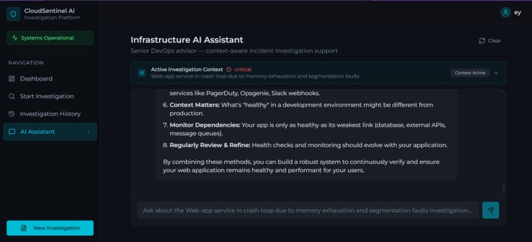Select AI Assistant in navigation

(x=50, y=131)
